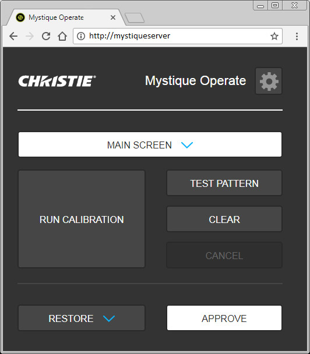Screen dimensions: 310x354
Task: Click the APPROVE button
Action: (224, 318)
